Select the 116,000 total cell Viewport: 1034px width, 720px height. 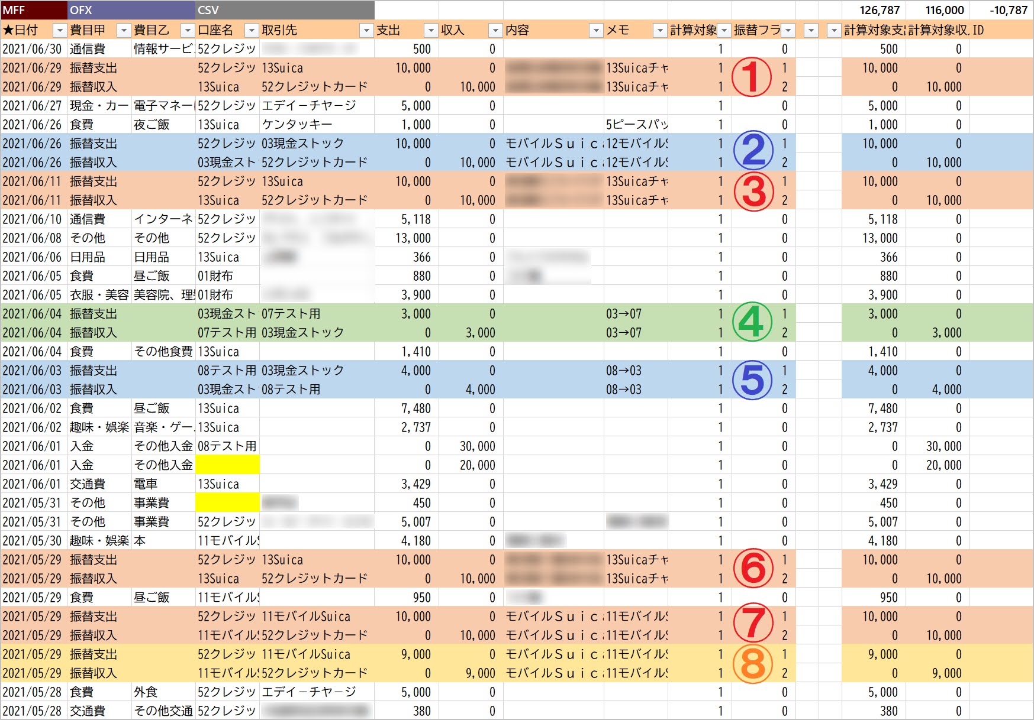(938, 10)
